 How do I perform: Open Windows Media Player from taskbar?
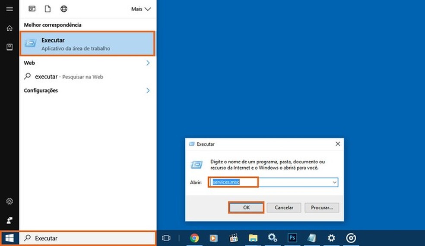click(x=214, y=238)
